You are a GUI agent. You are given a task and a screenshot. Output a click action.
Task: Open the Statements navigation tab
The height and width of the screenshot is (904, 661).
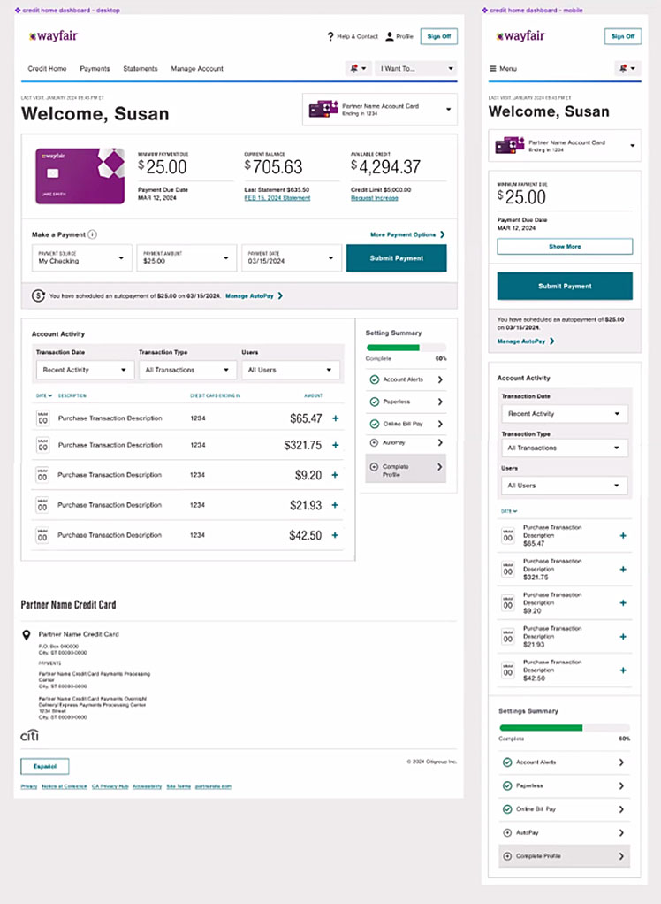(x=141, y=68)
